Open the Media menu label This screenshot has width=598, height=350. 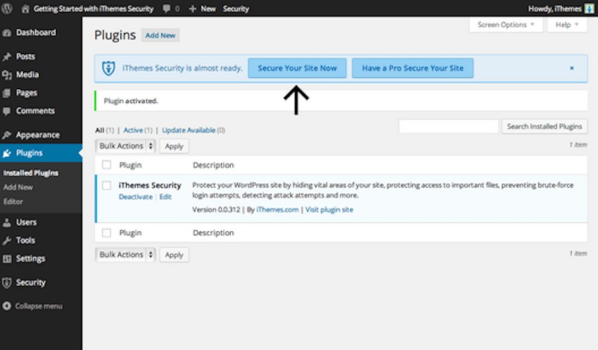pos(27,75)
